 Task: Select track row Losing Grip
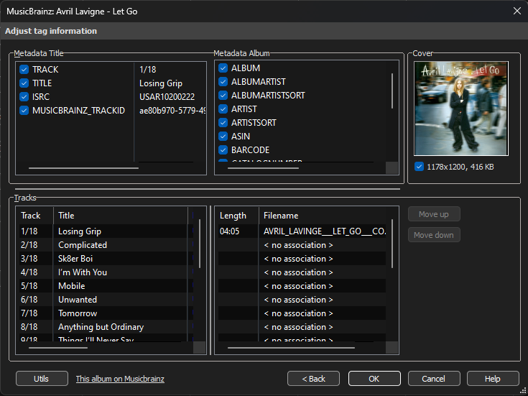point(106,231)
